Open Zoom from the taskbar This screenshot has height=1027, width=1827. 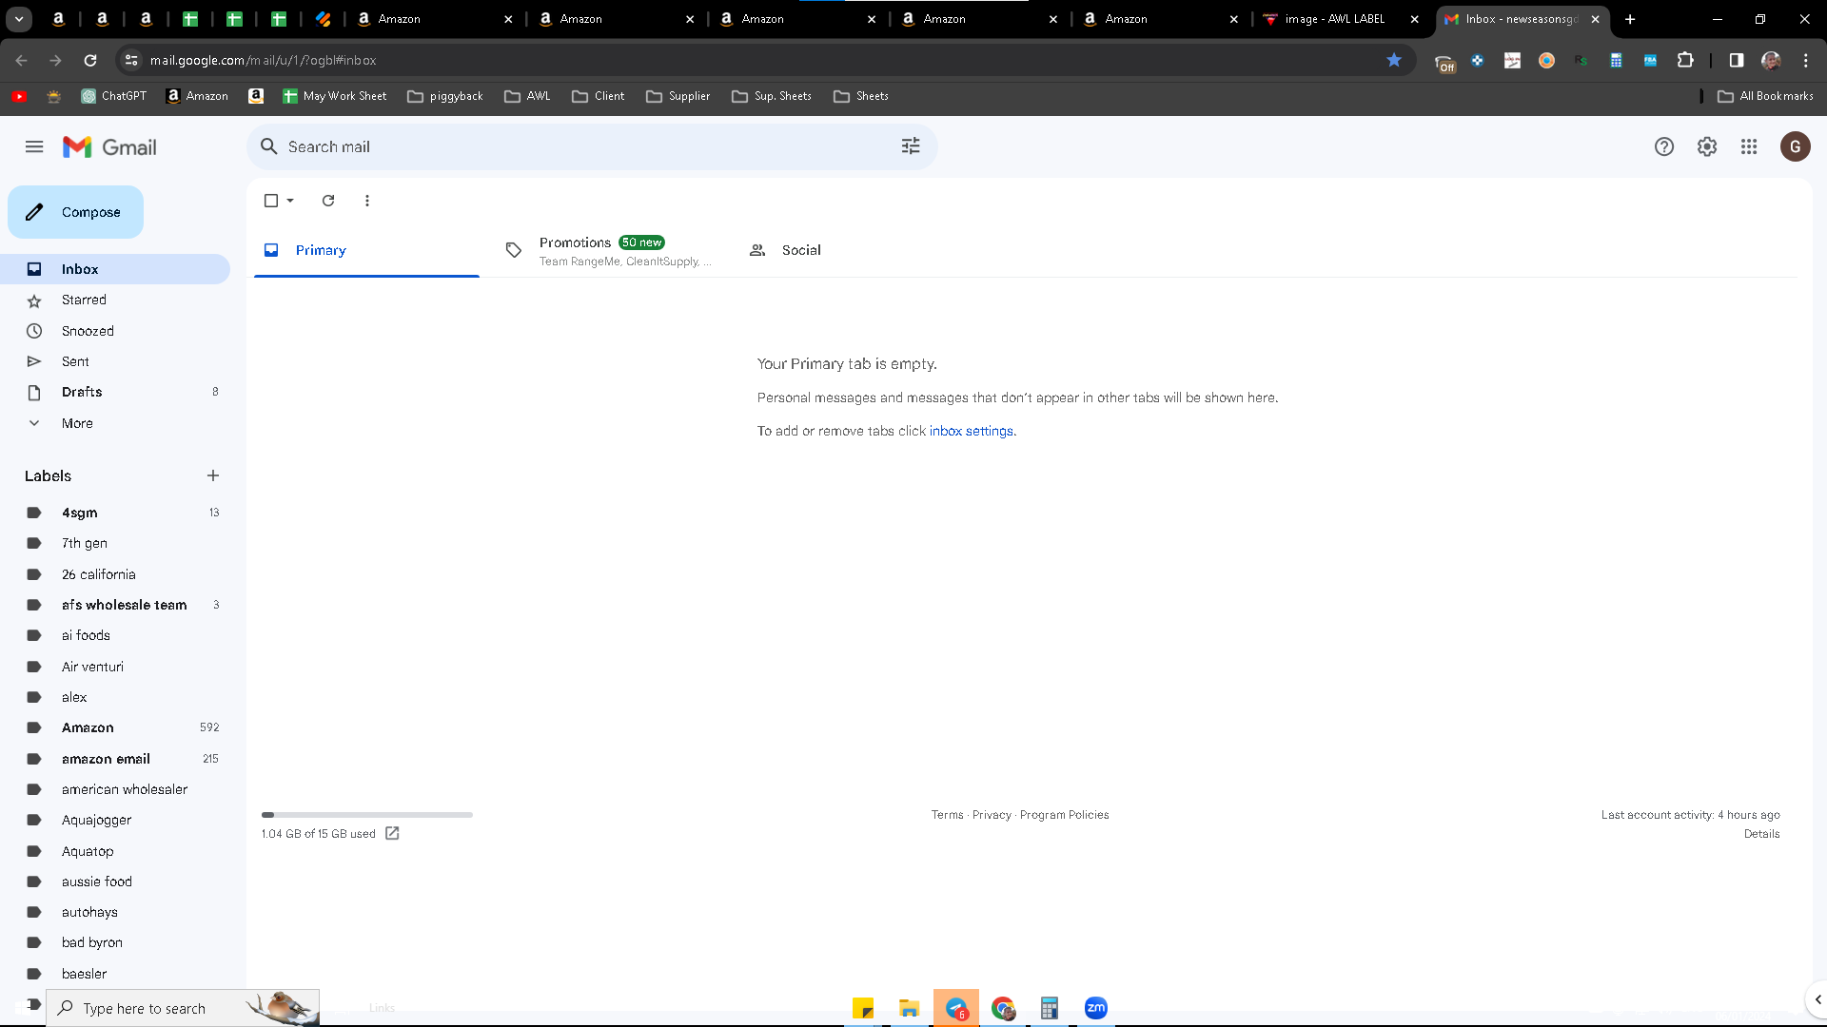tap(1096, 1008)
